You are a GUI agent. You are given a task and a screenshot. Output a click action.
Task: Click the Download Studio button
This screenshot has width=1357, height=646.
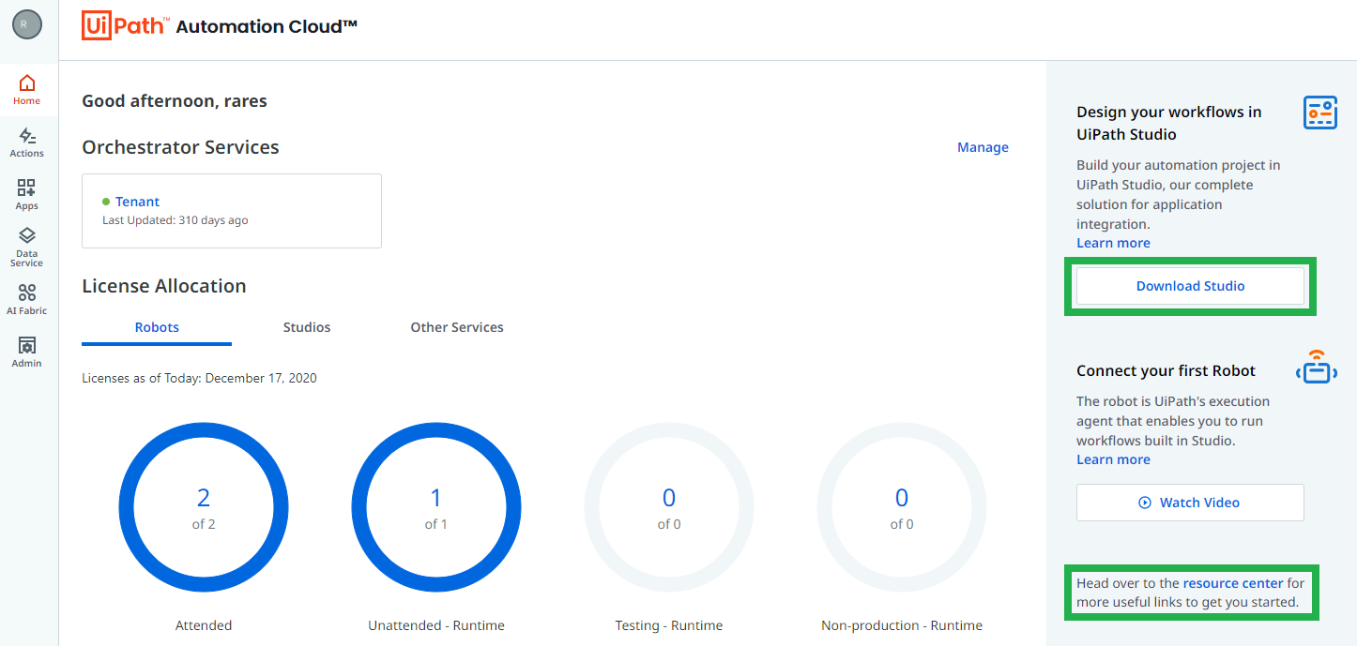click(x=1190, y=286)
